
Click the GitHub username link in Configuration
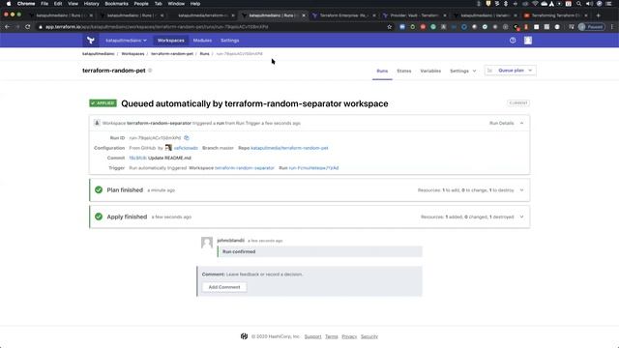[x=186, y=148]
